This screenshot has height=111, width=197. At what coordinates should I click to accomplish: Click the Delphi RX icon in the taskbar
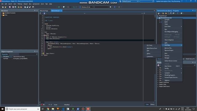point(88,109)
